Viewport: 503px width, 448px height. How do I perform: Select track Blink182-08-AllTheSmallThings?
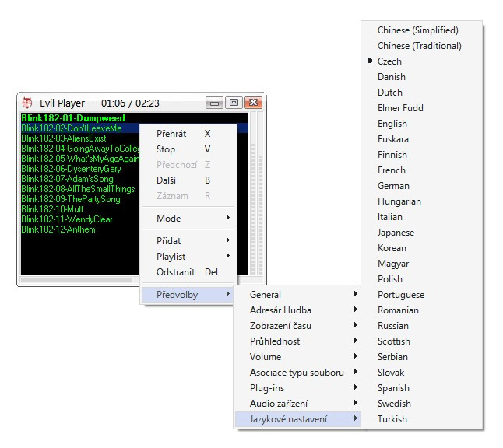(79, 189)
